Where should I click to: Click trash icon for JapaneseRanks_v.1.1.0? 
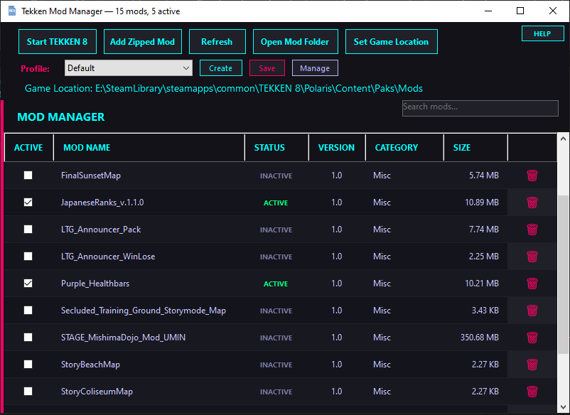click(532, 203)
